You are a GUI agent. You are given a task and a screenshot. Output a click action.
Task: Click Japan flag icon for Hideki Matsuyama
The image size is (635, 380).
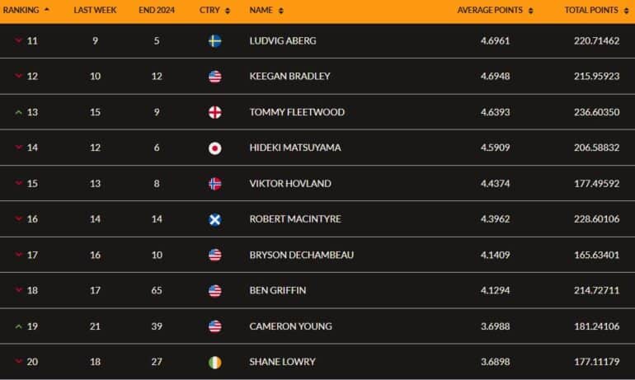click(x=214, y=148)
